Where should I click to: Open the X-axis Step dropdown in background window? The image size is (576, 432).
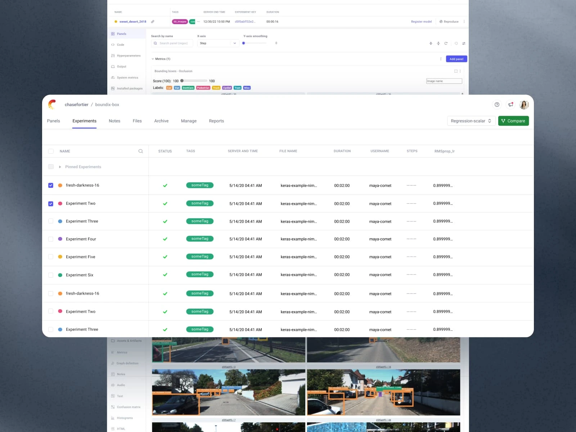pyautogui.click(x=218, y=43)
